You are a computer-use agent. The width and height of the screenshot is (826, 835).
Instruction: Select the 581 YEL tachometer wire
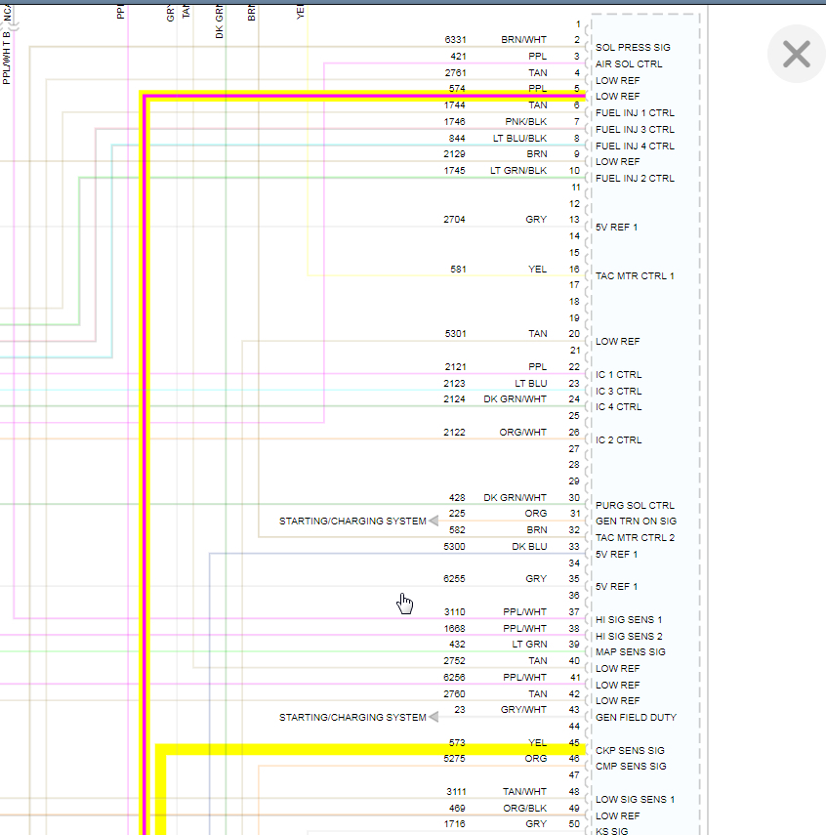[x=446, y=275]
